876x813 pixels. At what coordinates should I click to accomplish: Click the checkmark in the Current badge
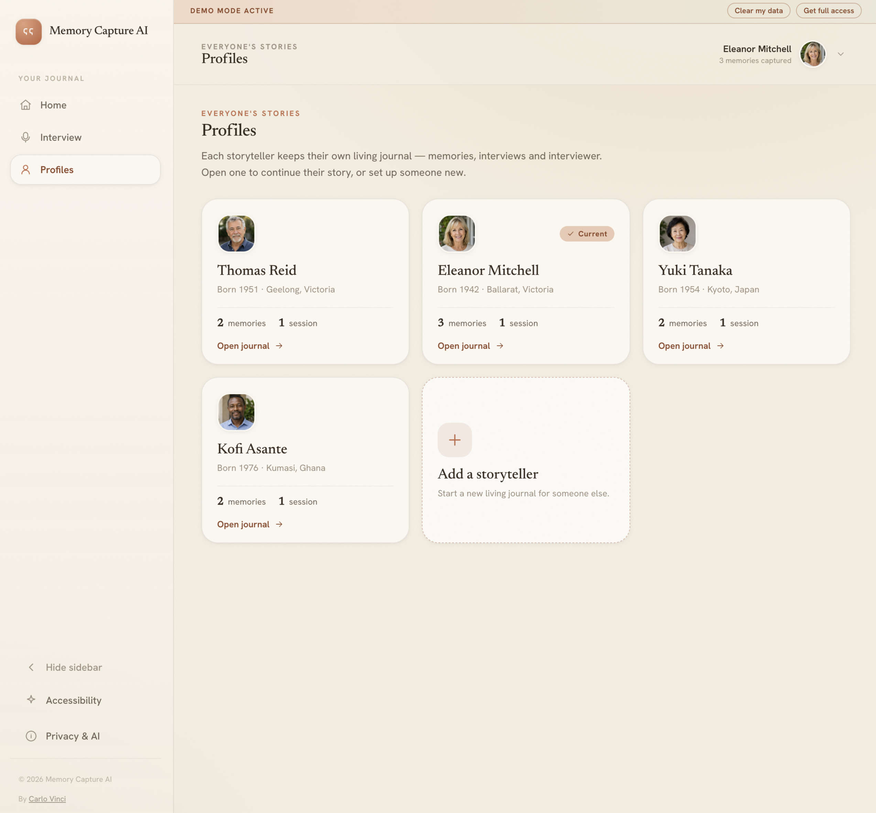pyautogui.click(x=570, y=234)
